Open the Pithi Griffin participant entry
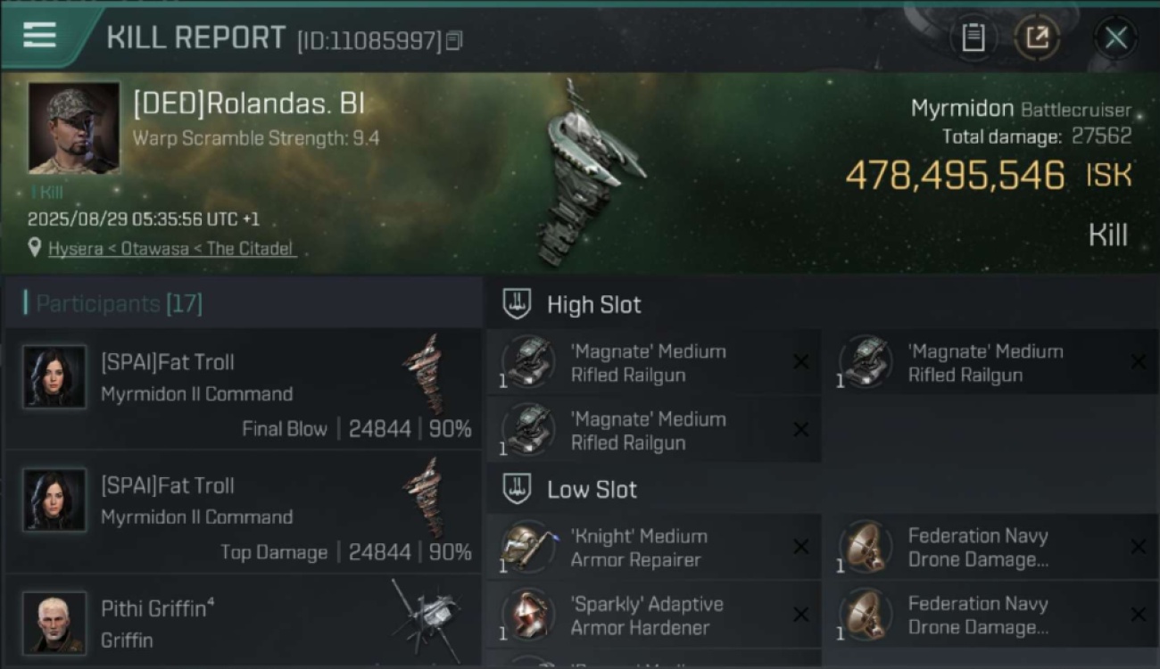Image resolution: width=1160 pixels, height=669 pixels. click(x=243, y=621)
